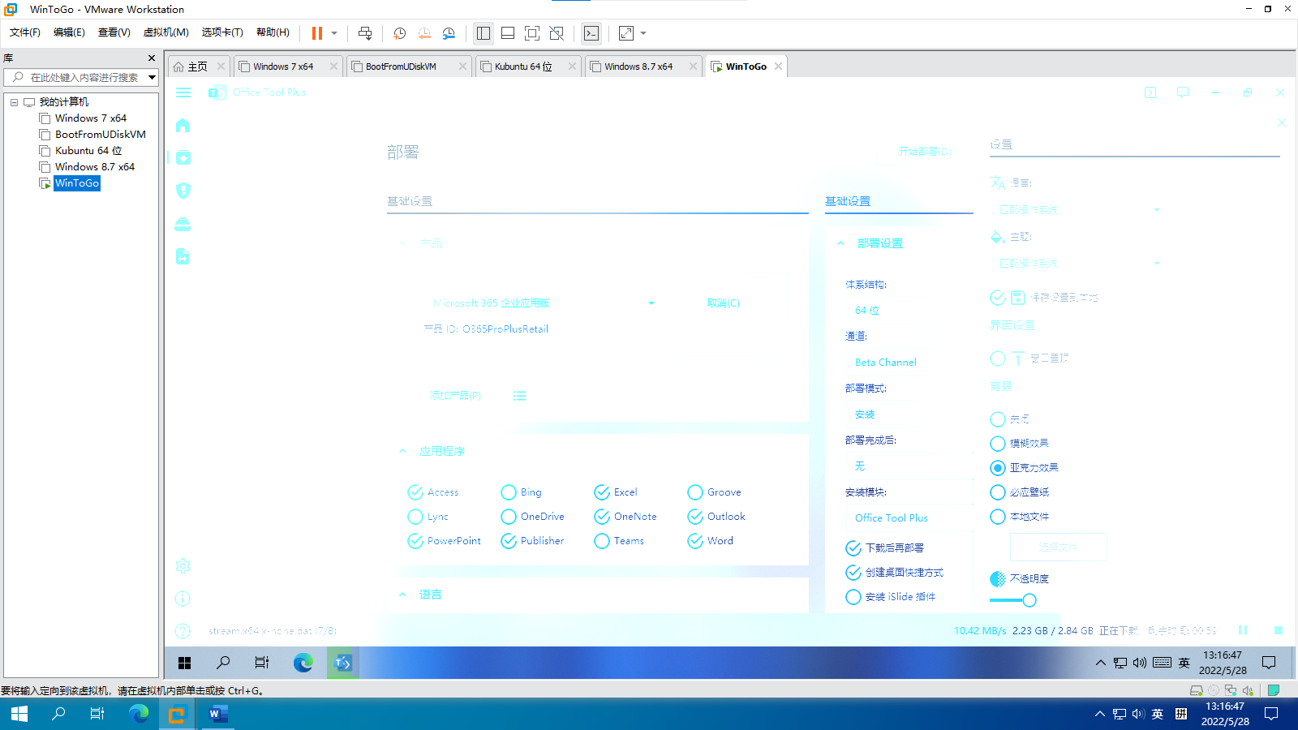Toggle the Access application checkbox
1298x730 pixels.
415,492
